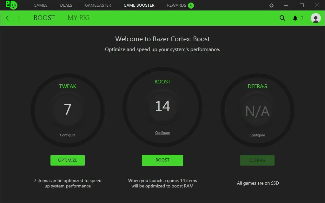Image resolution: width=325 pixels, height=203 pixels.
Task: Open notifications bell icon
Action: tap(295, 18)
